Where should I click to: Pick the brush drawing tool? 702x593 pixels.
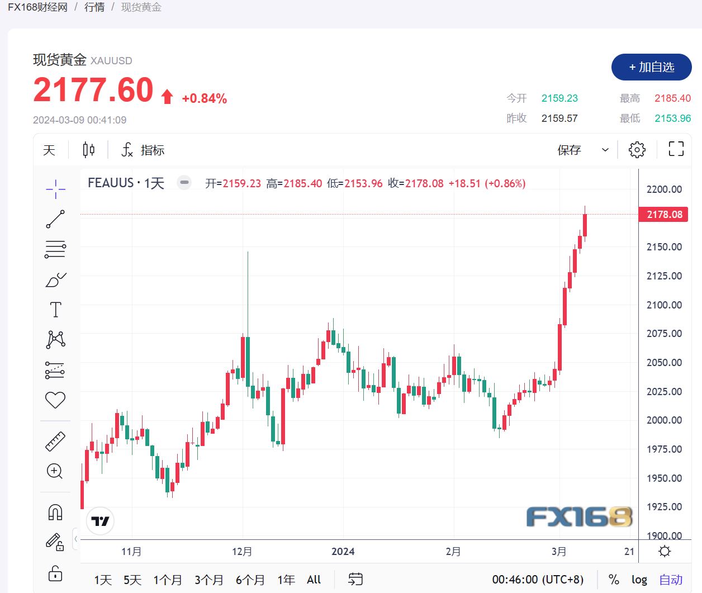click(55, 280)
